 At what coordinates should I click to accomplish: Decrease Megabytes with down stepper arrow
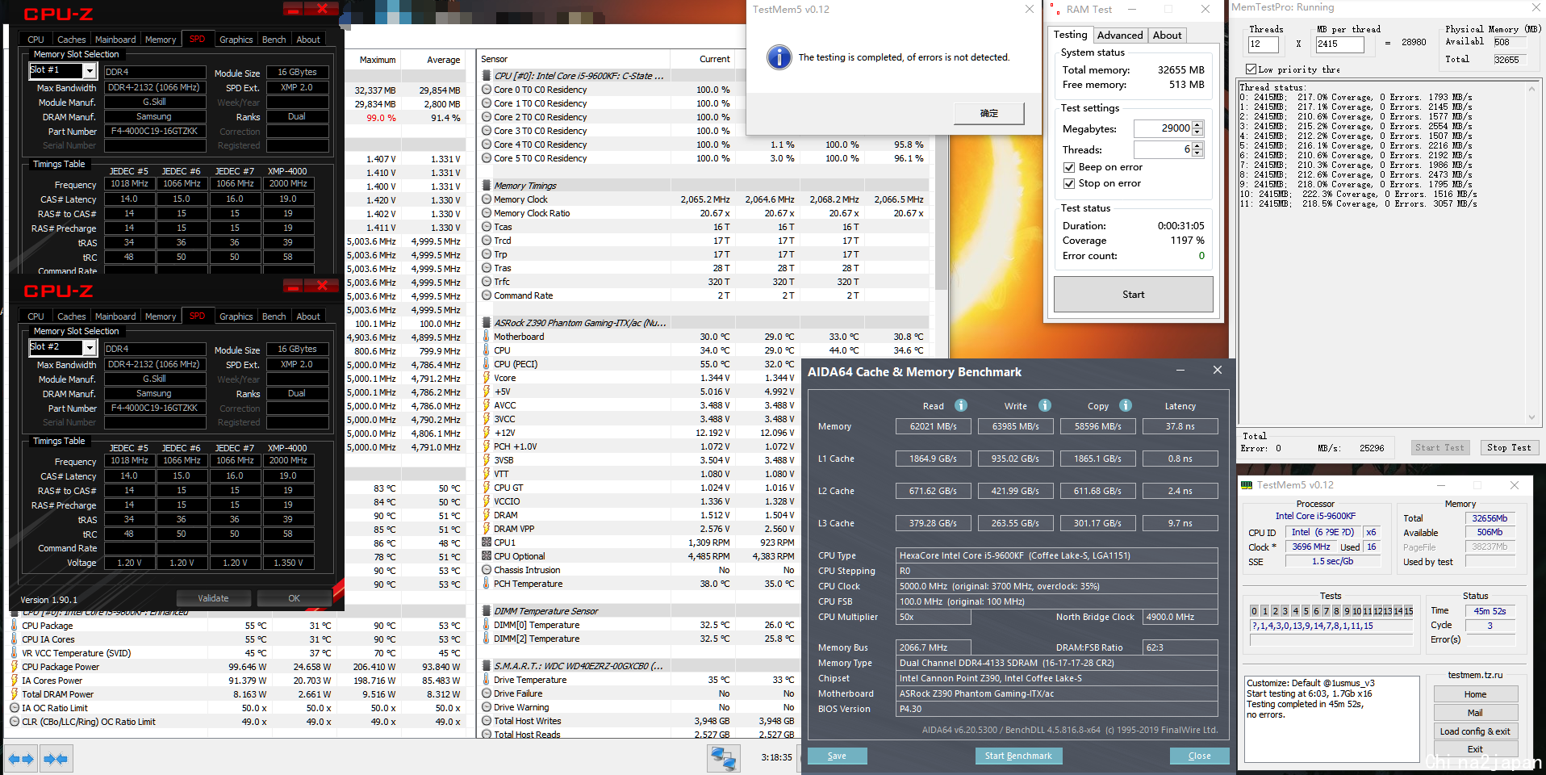coord(1197,132)
